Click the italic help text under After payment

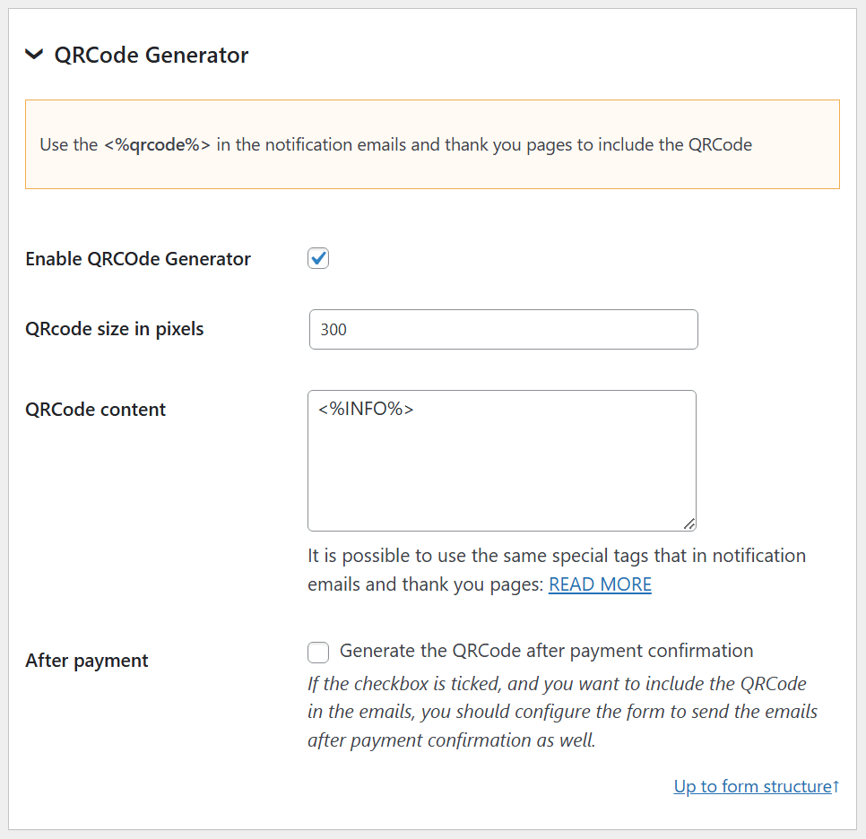562,712
